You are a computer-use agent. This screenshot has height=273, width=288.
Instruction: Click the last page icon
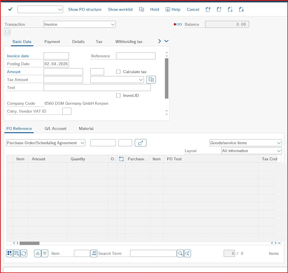(241, 9)
